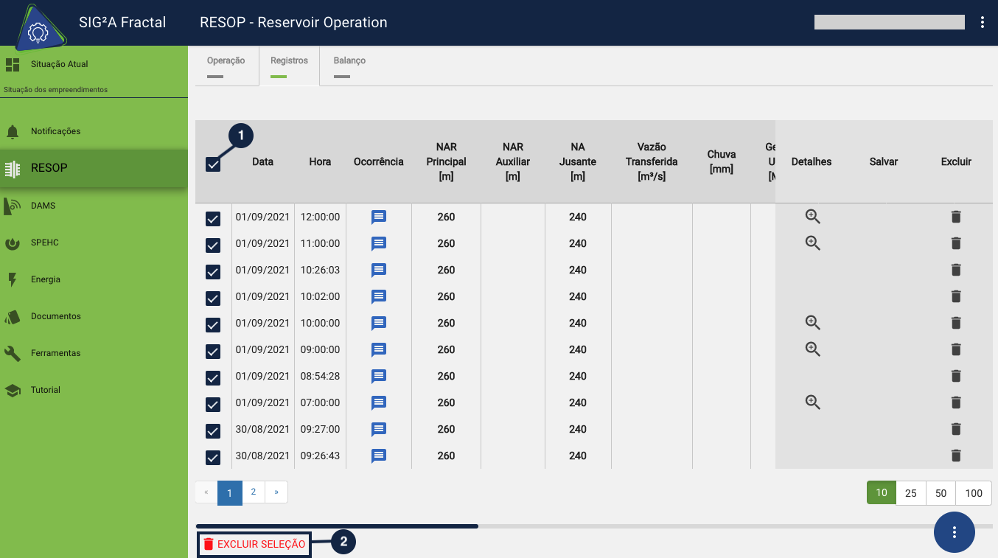Viewport: 998px width, 558px height.
Task: Set page size to 50 rows
Action: tap(941, 493)
